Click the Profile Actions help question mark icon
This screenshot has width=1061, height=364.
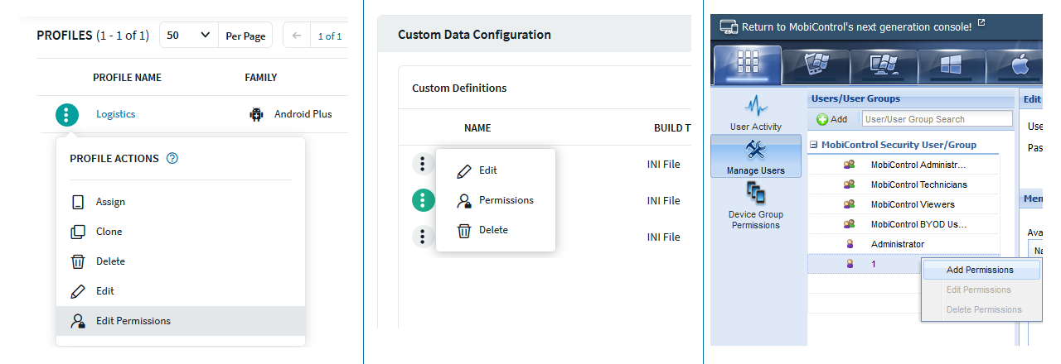coord(172,158)
